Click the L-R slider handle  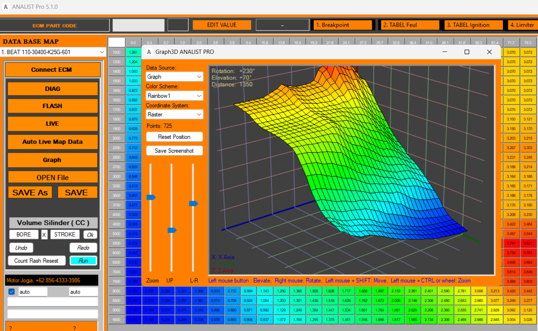193,203
